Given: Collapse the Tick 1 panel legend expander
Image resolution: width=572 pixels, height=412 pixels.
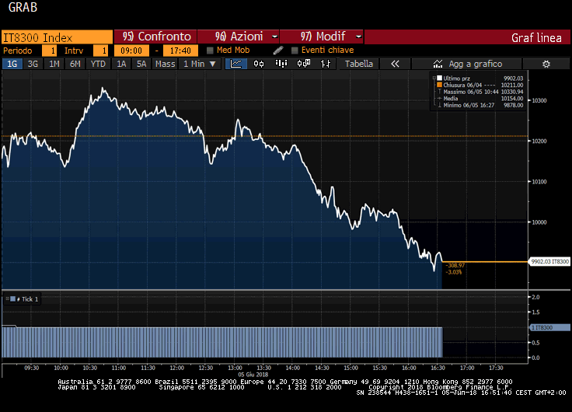Looking at the screenshot, I should point(7,299).
